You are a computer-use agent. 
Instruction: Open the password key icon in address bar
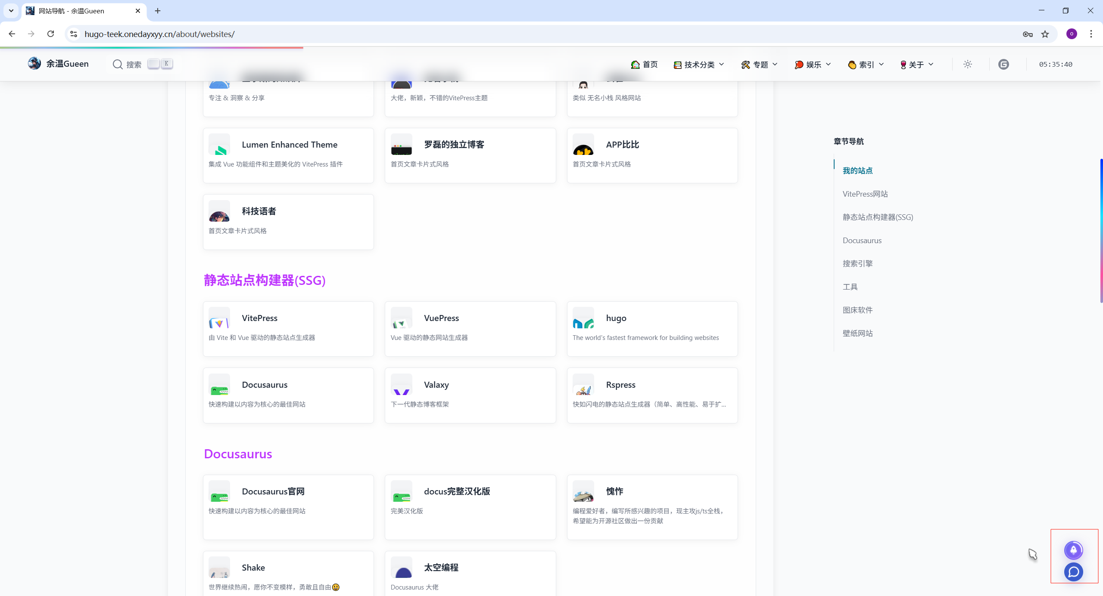click(x=1028, y=34)
